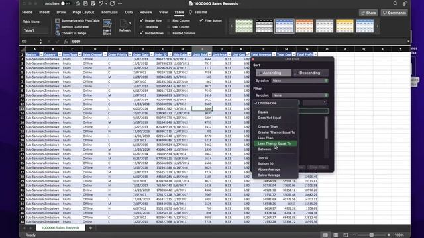Enable the Banded Columns checkbox
The image size is (424, 238).
tap(169, 33)
